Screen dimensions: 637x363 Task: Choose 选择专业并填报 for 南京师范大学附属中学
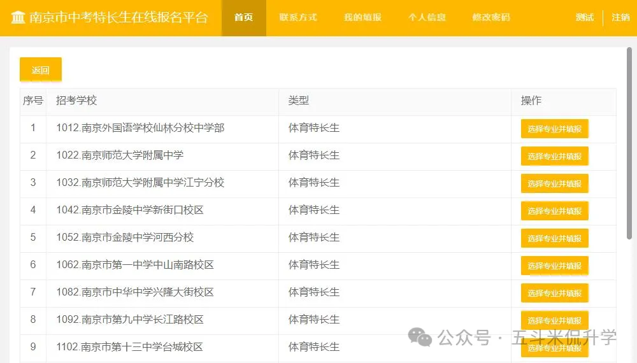pyautogui.click(x=555, y=156)
